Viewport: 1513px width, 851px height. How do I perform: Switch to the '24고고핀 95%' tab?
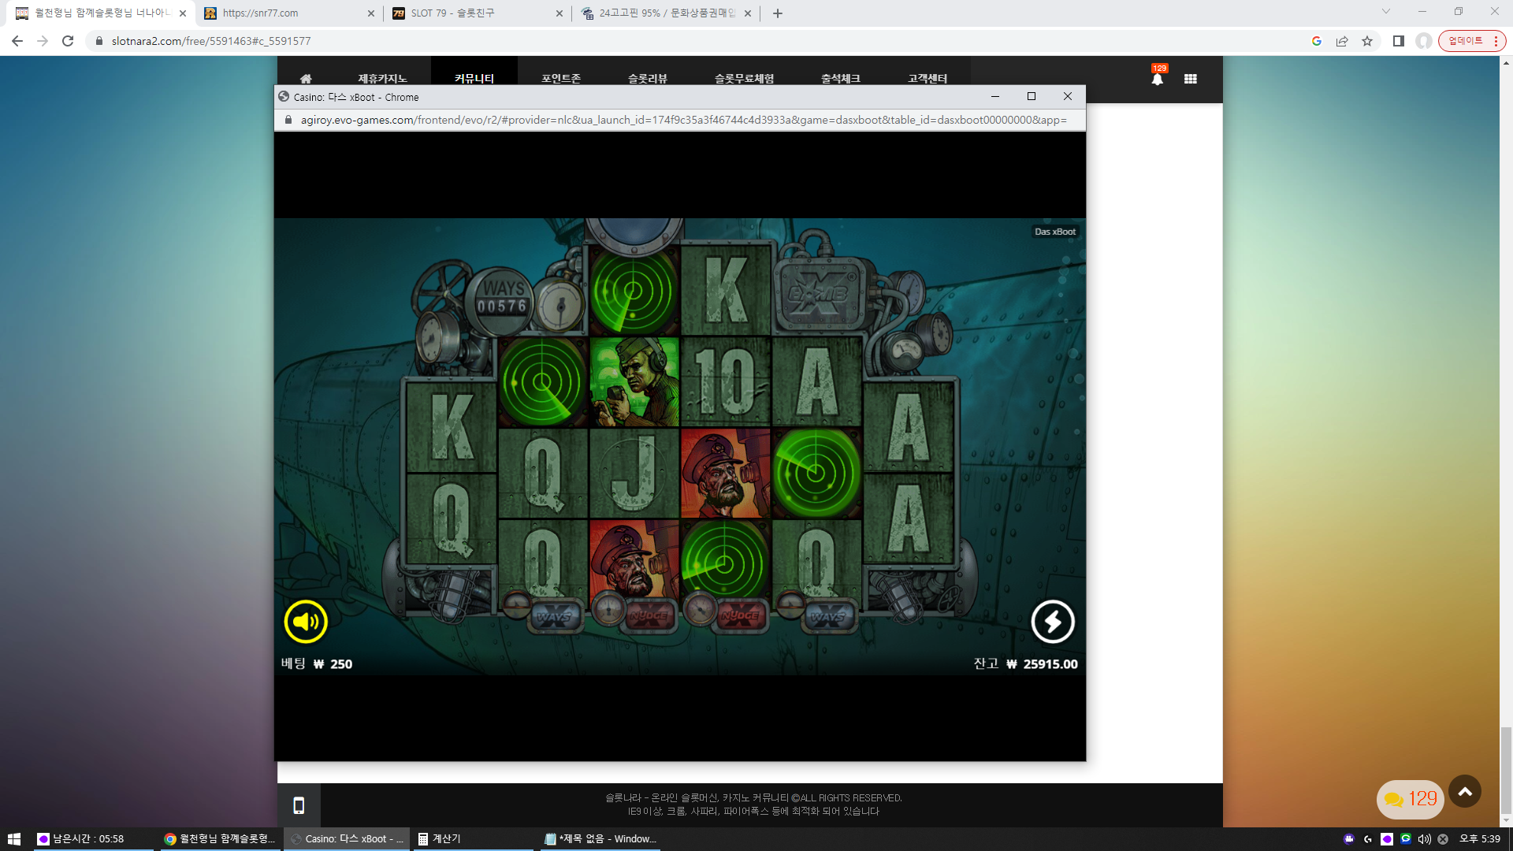tap(666, 13)
